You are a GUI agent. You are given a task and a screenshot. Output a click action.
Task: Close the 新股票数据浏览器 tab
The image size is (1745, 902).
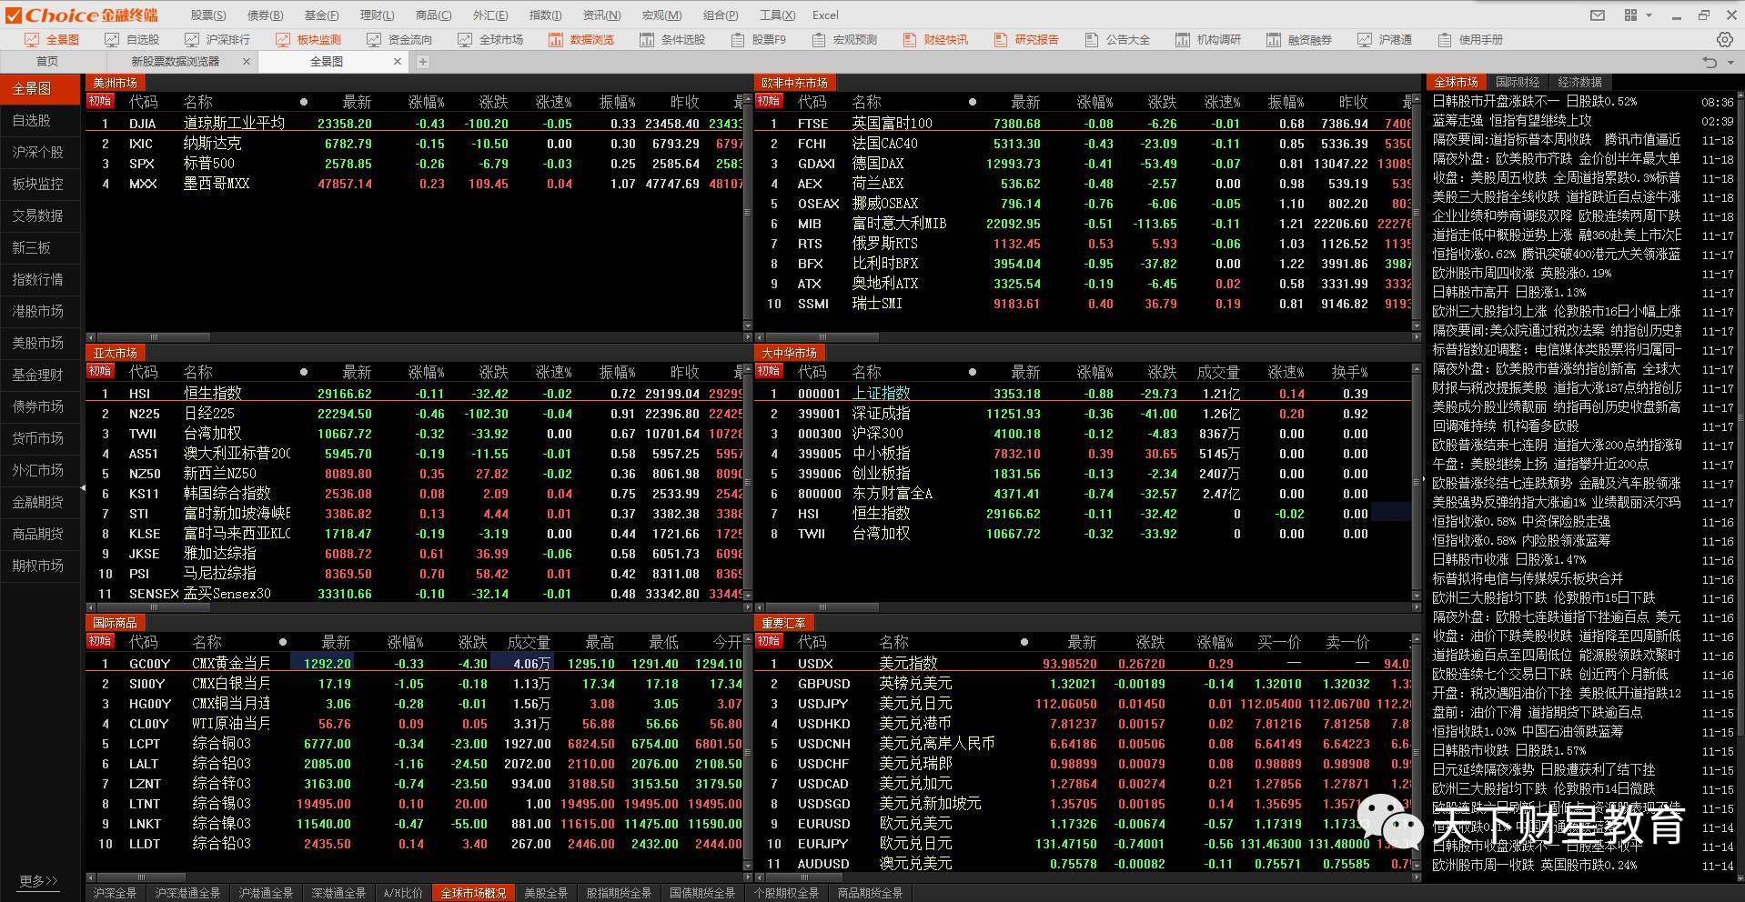coord(246,62)
